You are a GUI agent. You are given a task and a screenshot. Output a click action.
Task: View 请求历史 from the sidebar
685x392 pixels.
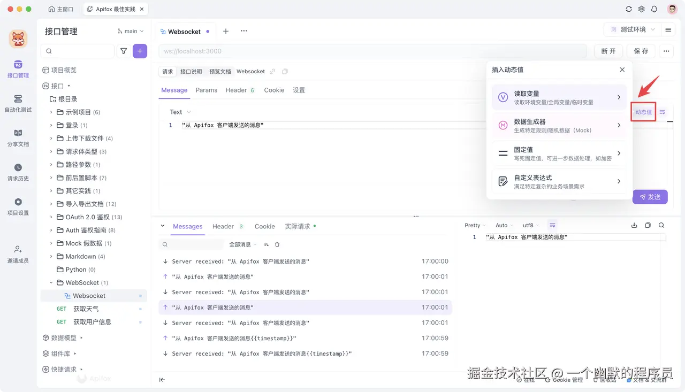pos(18,171)
